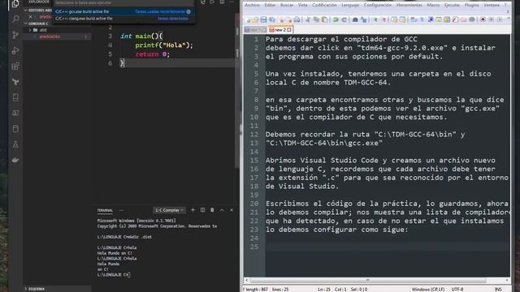This screenshot has width=520, height=292.
Task: Select the 'new 2' tab in Notepad++
Action: (x=280, y=30)
